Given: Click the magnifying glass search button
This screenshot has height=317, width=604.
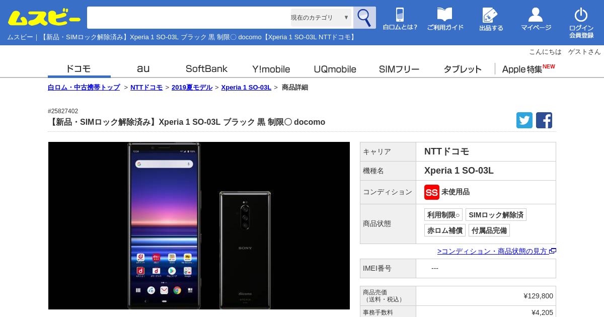Looking at the screenshot, I should click(364, 18).
